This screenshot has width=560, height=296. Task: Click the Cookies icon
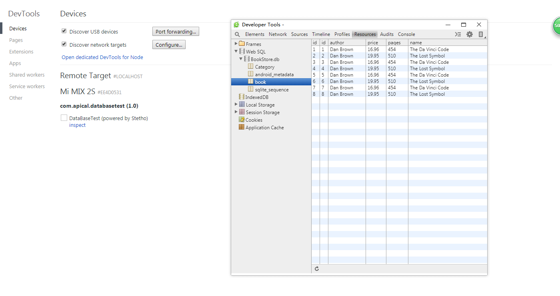[242, 120]
